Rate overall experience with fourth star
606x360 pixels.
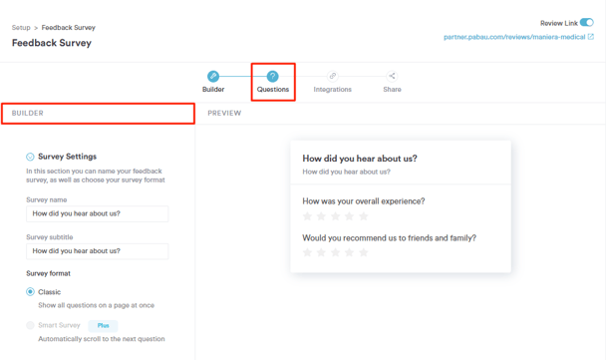pos(350,216)
